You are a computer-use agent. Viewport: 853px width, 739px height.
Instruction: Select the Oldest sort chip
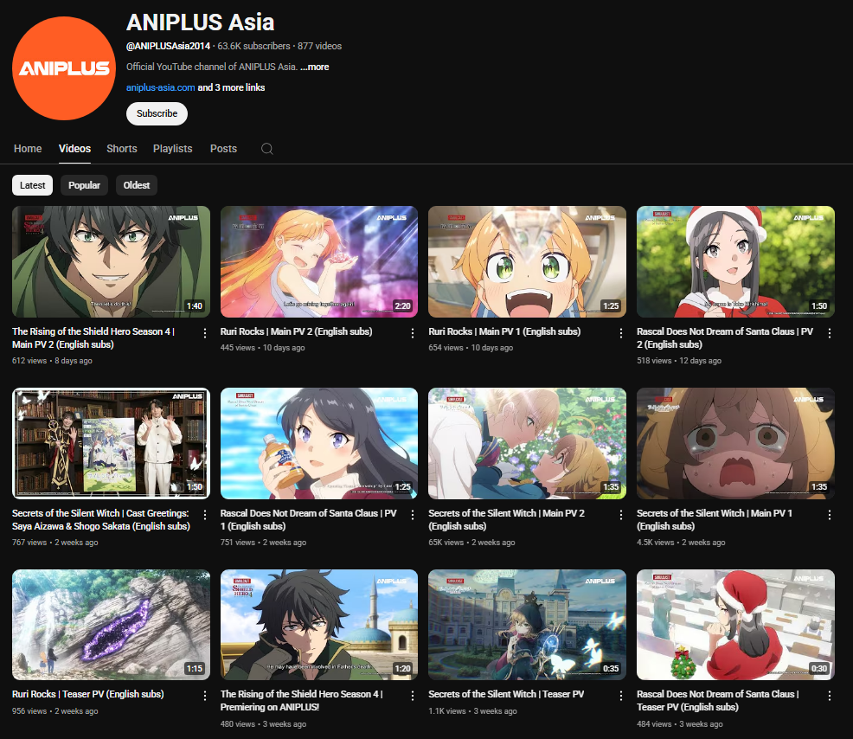pos(137,185)
